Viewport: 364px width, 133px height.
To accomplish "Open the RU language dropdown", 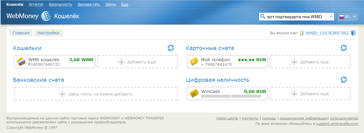I will (347, 17).
